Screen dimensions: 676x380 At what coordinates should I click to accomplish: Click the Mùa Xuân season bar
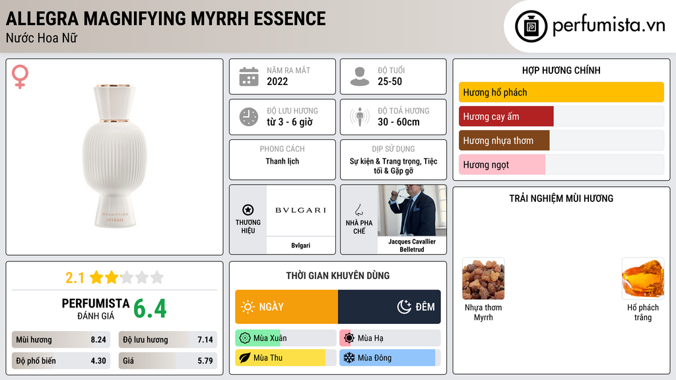(x=286, y=338)
